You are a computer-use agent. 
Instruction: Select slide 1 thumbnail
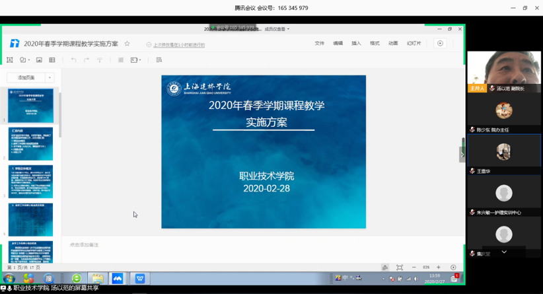(x=30, y=106)
